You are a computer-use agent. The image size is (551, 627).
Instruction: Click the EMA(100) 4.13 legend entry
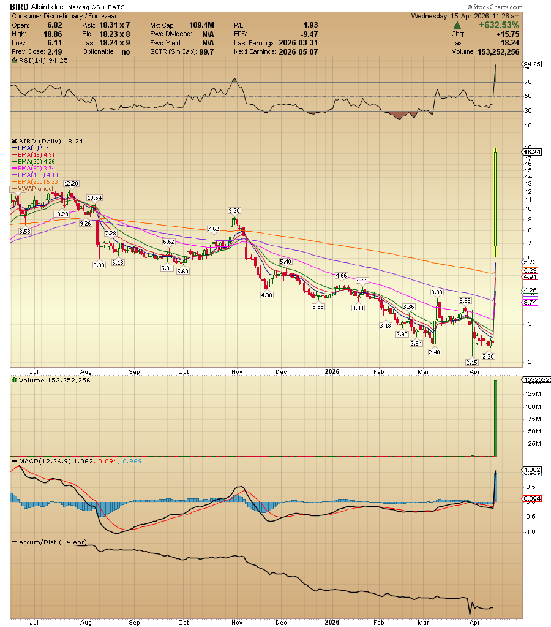tap(35, 175)
